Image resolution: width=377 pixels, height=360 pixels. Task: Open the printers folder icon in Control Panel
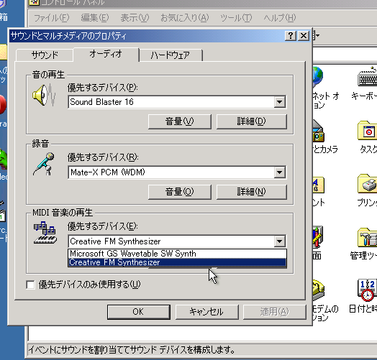368,184
